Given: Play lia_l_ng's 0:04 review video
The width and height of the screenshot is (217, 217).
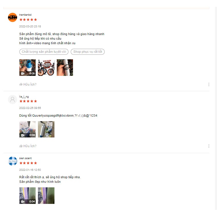Looking at the screenshot, I should 27,129.
